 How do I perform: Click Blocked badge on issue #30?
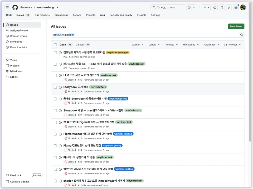pos(70,80)
